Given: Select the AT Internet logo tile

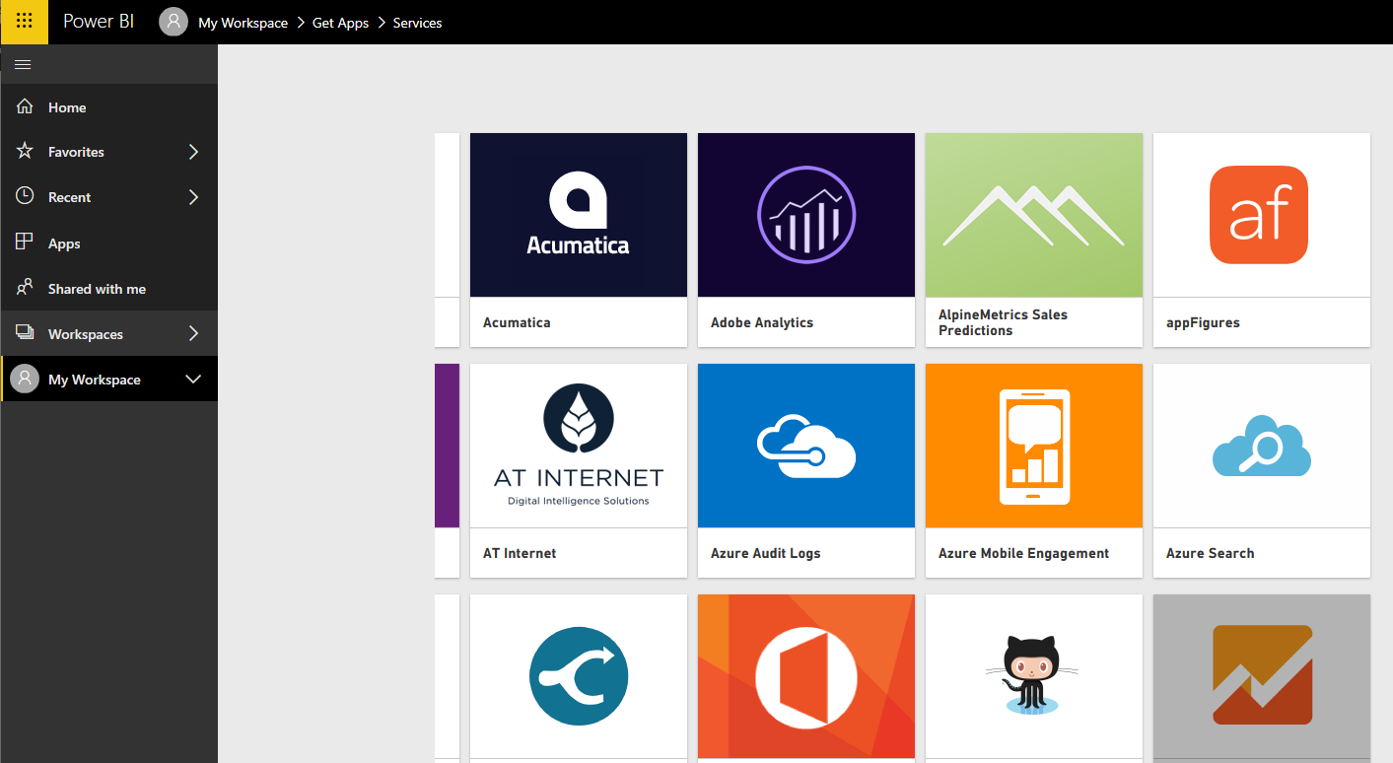Looking at the screenshot, I should (579, 446).
